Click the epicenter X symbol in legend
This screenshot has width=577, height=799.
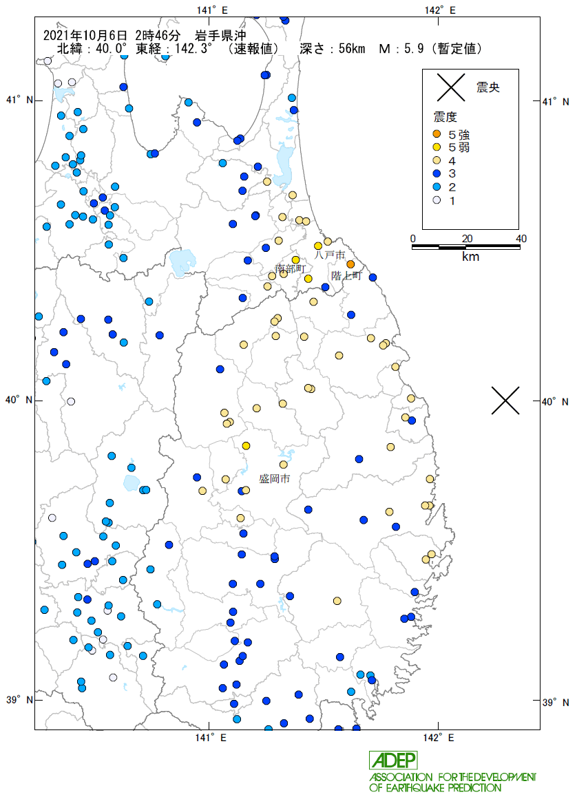tap(451, 87)
